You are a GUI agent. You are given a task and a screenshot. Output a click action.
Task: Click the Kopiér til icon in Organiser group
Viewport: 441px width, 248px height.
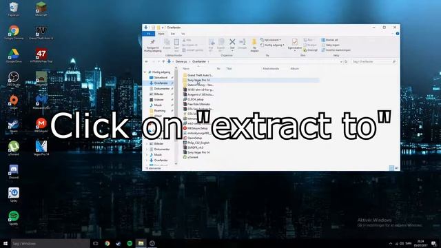point(221,42)
